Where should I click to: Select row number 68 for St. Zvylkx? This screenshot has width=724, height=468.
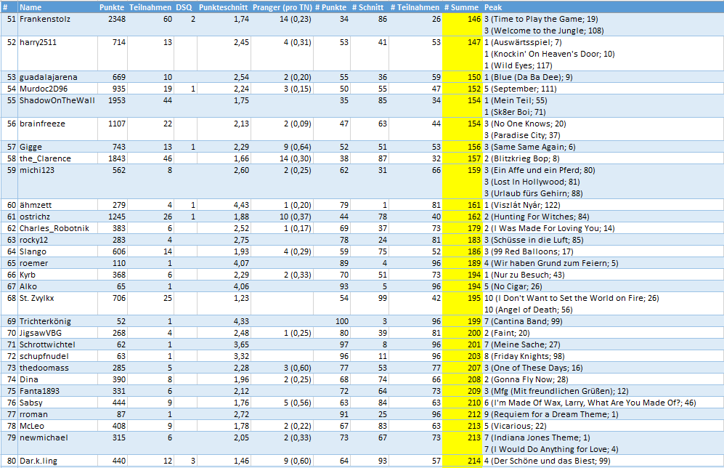[x=10, y=298]
